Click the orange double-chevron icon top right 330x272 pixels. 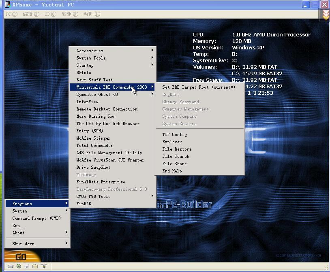[326, 15]
